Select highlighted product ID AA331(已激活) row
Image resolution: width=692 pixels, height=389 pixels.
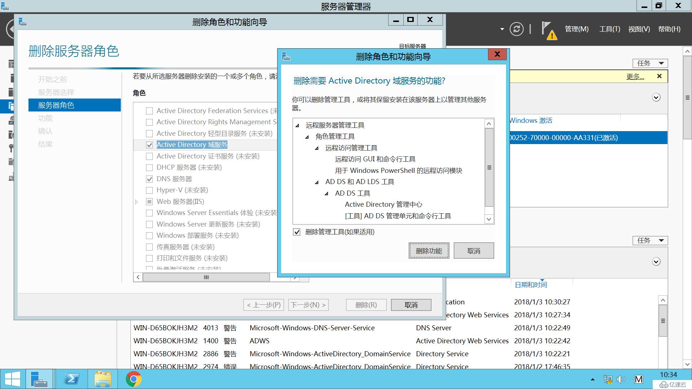pyautogui.click(x=589, y=138)
